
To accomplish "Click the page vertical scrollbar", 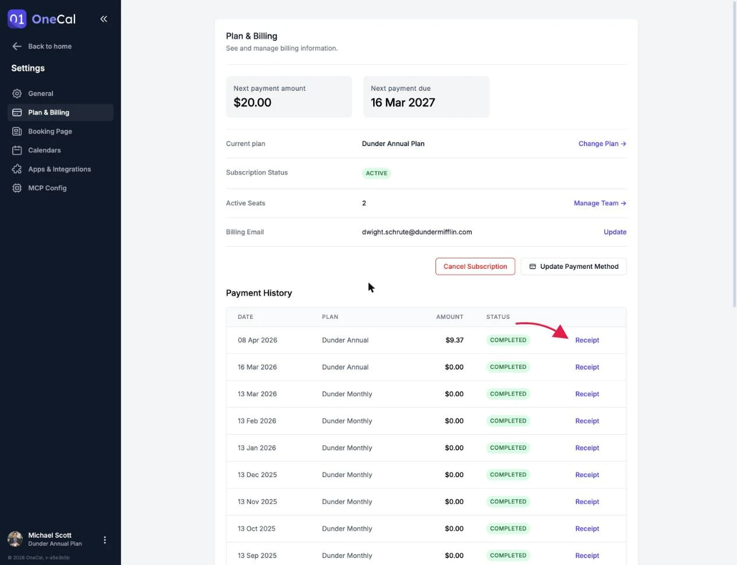I will [734, 154].
